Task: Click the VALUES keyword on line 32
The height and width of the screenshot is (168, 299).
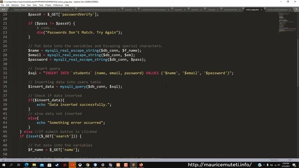Action: coord(152,73)
